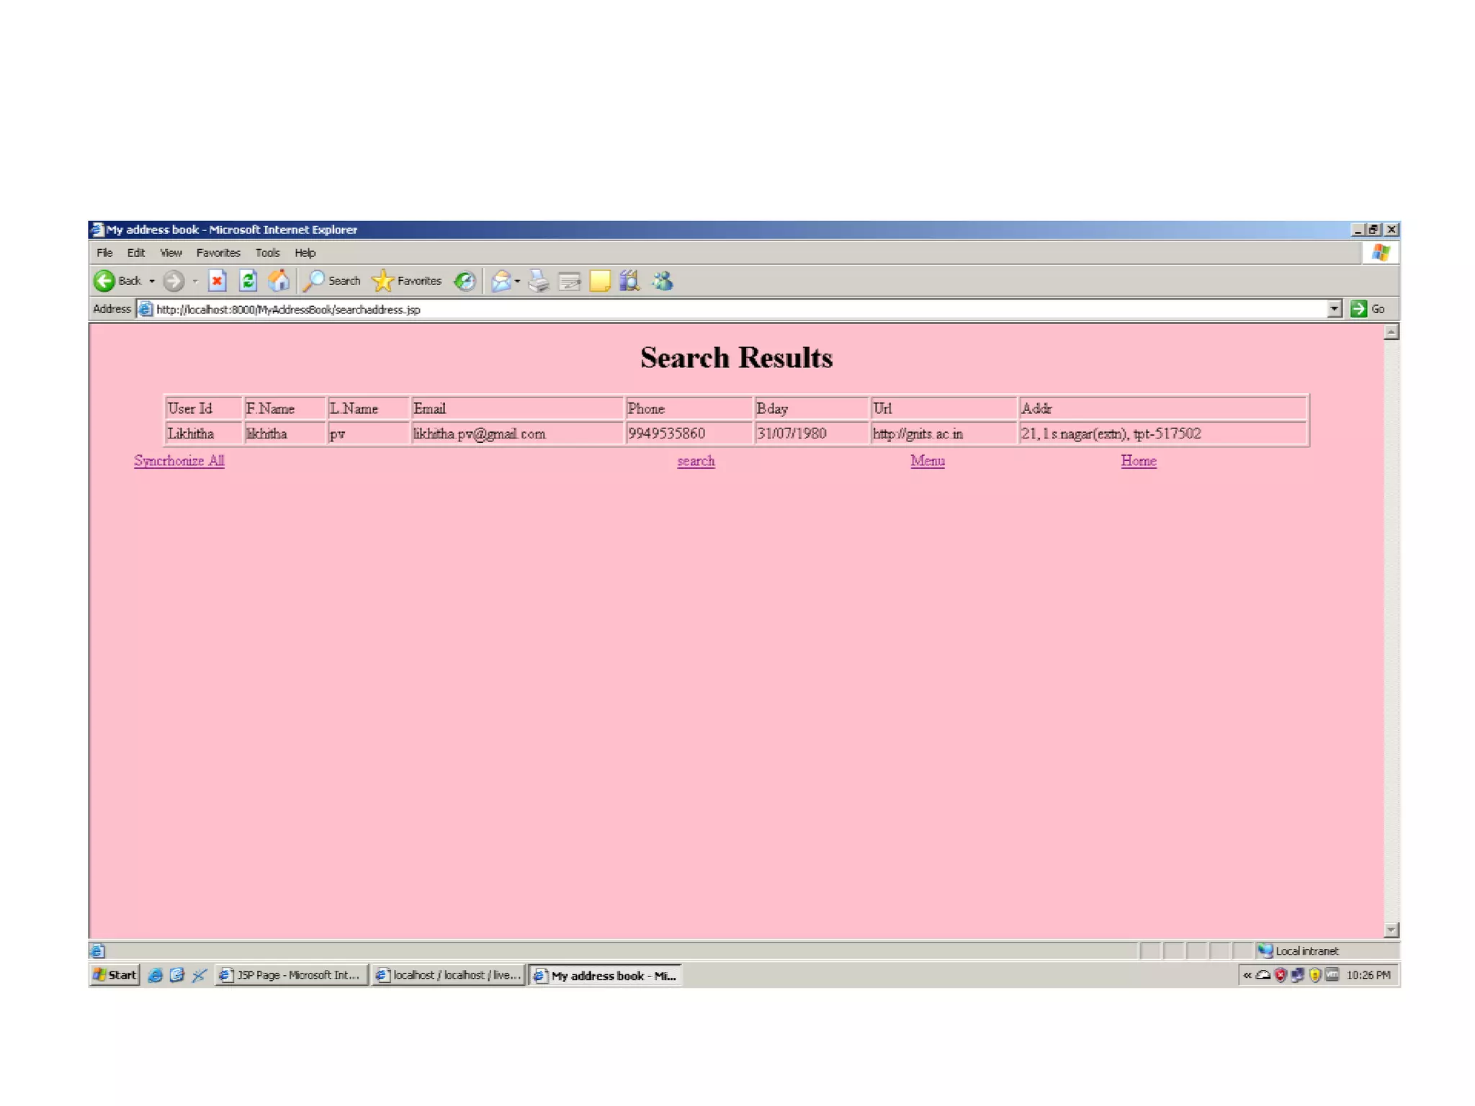
Task: Open the Tools menu
Action: 267,253
